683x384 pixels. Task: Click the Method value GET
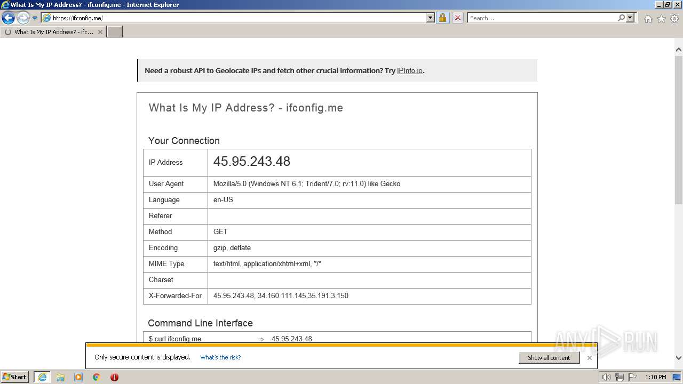(220, 232)
